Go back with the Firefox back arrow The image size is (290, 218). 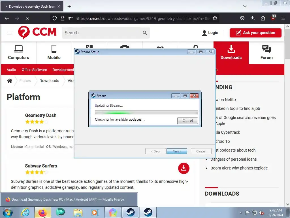(7, 18)
